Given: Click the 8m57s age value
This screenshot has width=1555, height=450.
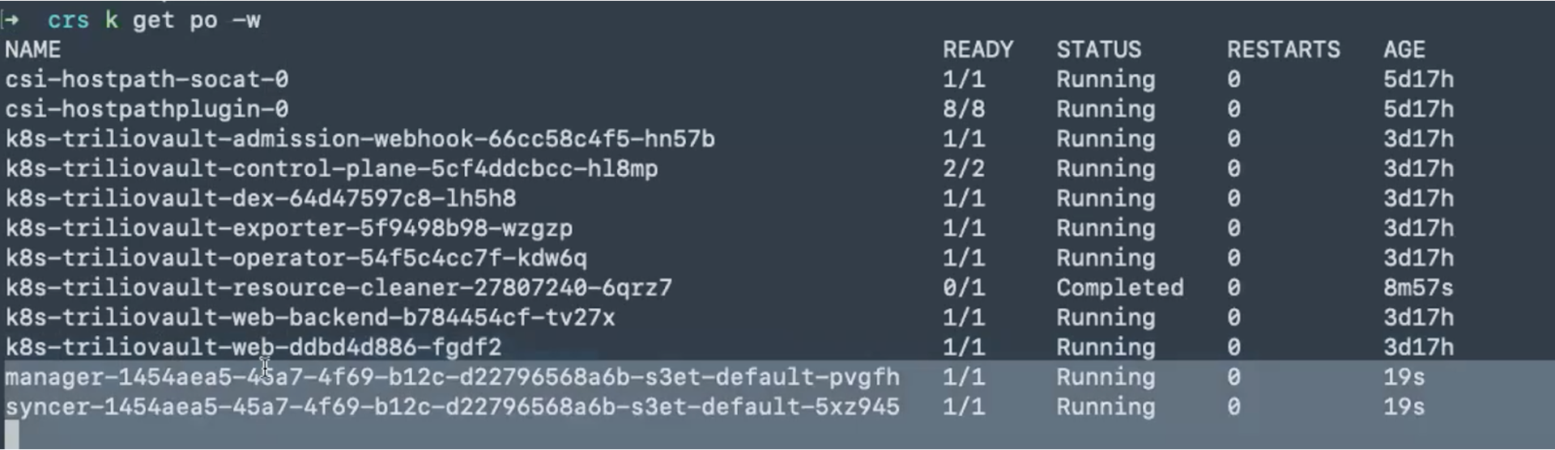Looking at the screenshot, I should click(x=1417, y=288).
